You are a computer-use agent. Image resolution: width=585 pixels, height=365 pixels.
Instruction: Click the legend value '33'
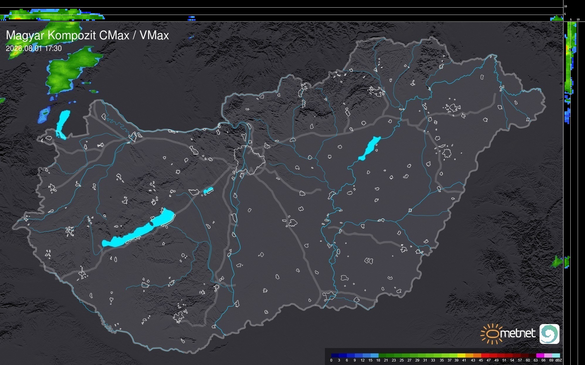tap(433, 360)
